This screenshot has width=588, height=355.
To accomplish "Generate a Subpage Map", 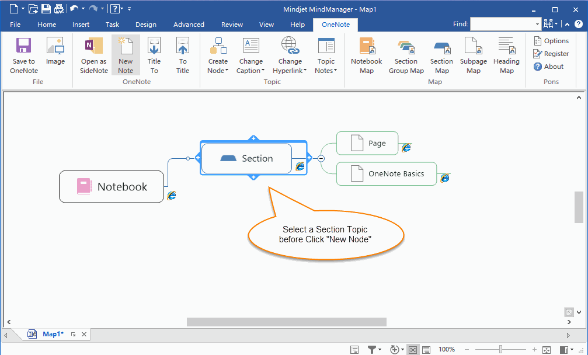I will 473,55.
